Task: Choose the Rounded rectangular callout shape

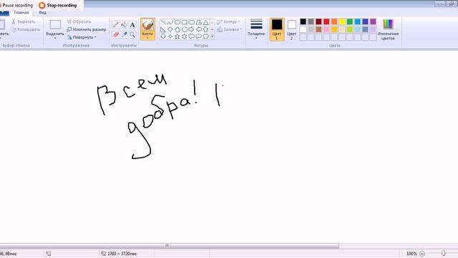Action: (192, 37)
